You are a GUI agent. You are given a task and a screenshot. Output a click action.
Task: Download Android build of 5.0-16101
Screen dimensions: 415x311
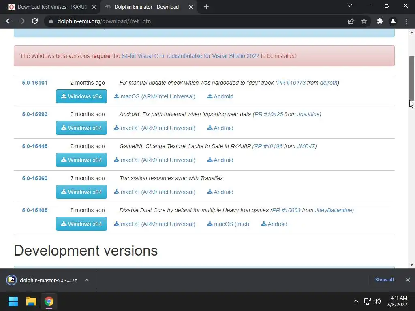pyautogui.click(x=220, y=96)
